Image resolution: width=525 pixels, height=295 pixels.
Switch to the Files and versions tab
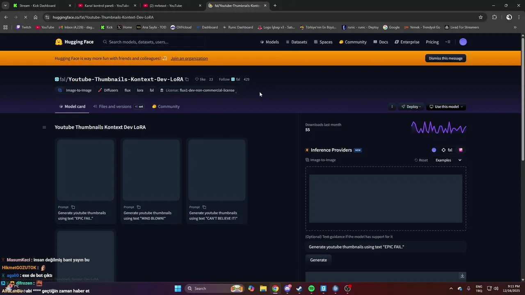point(119,107)
